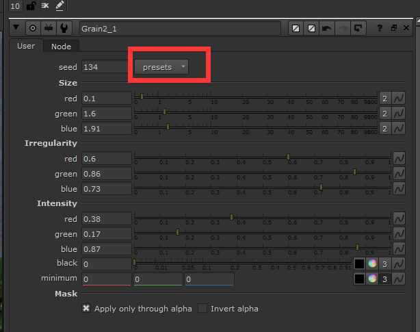Close the Grain2_1 properties panel
The image size is (420, 332).
(406, 27)
